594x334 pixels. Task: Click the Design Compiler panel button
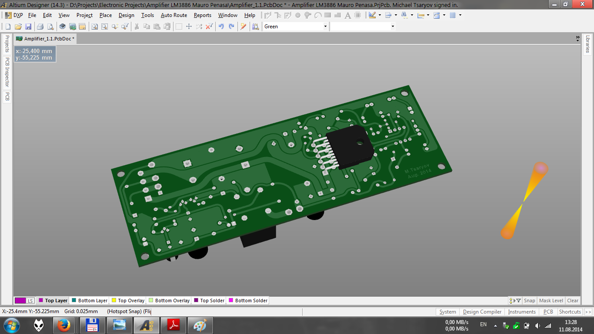click(482, 312)
